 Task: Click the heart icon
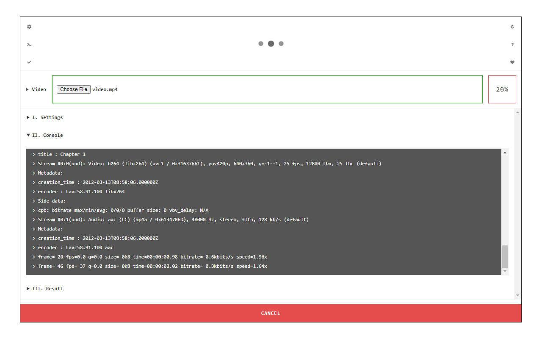(x=512, y=62)
